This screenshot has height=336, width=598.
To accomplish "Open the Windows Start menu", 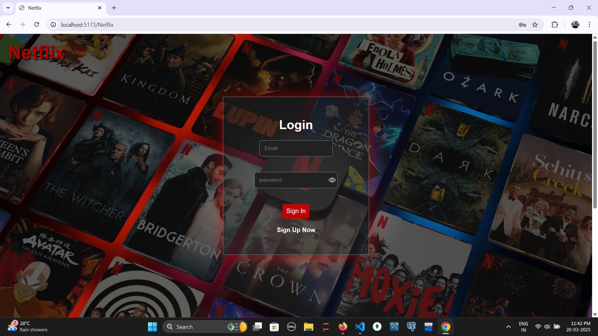I will tap(152, 327).
